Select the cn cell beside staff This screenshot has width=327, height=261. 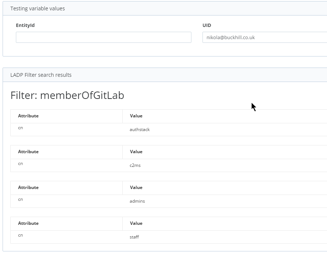coord(66,237)
